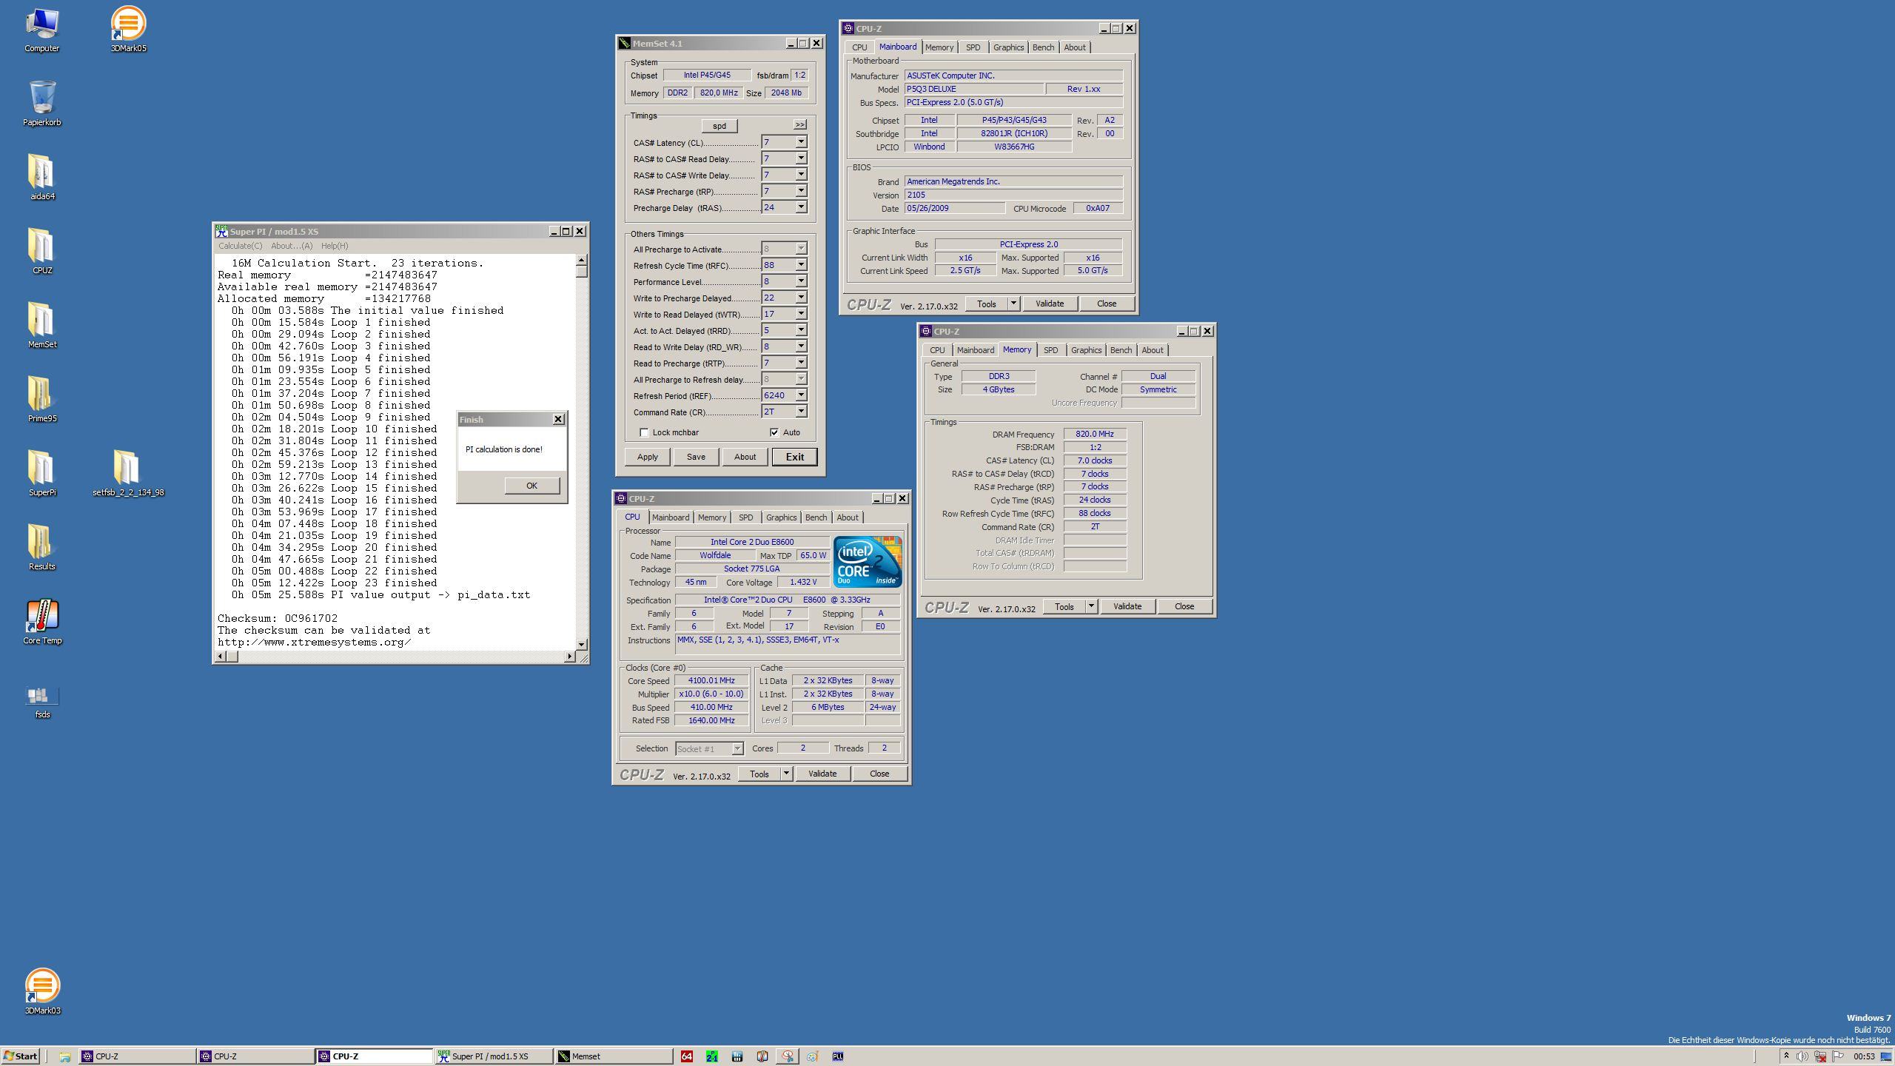Expand the CAS# Latency dropdown

click(801, 142)
